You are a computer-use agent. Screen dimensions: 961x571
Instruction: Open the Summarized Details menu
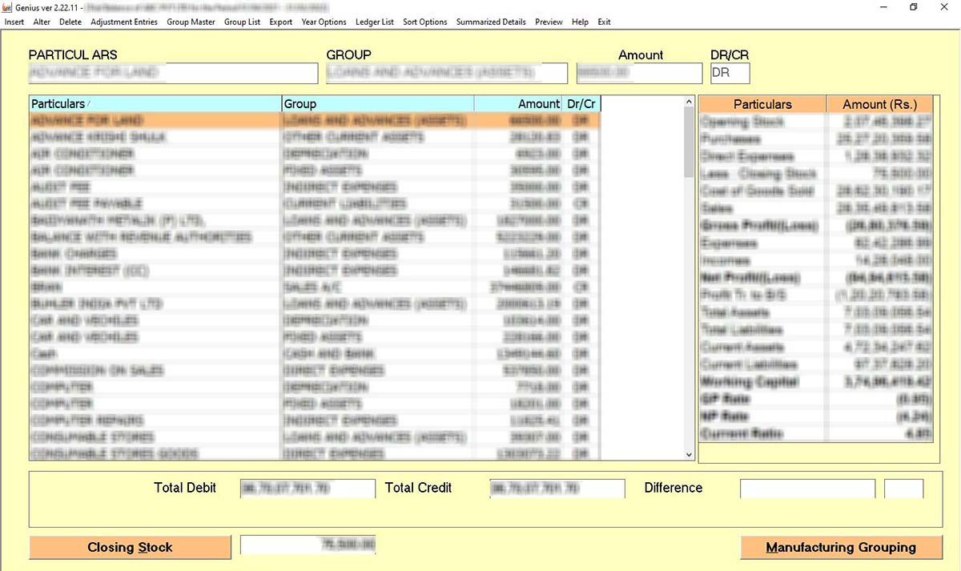coord(490,22)
